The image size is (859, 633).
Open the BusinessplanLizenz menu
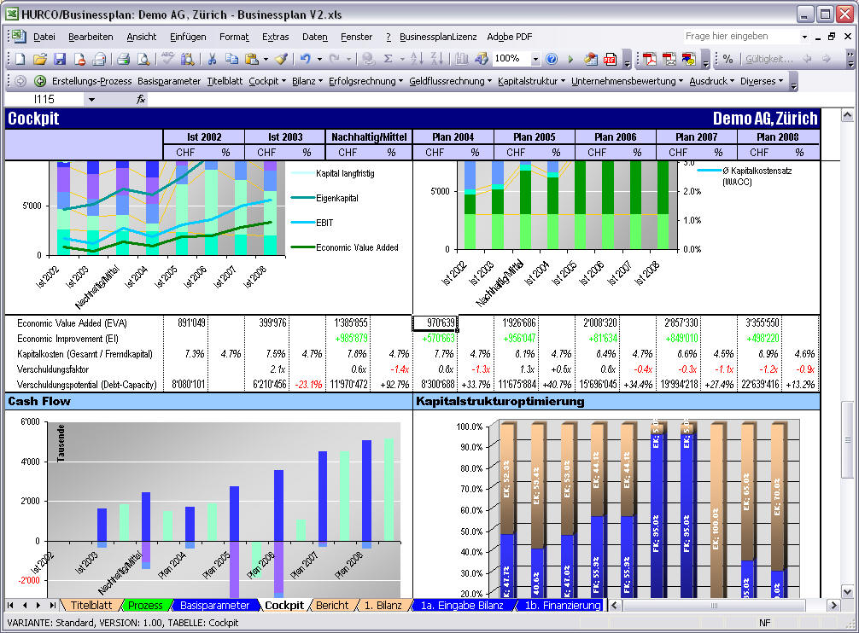coord(438,37)
